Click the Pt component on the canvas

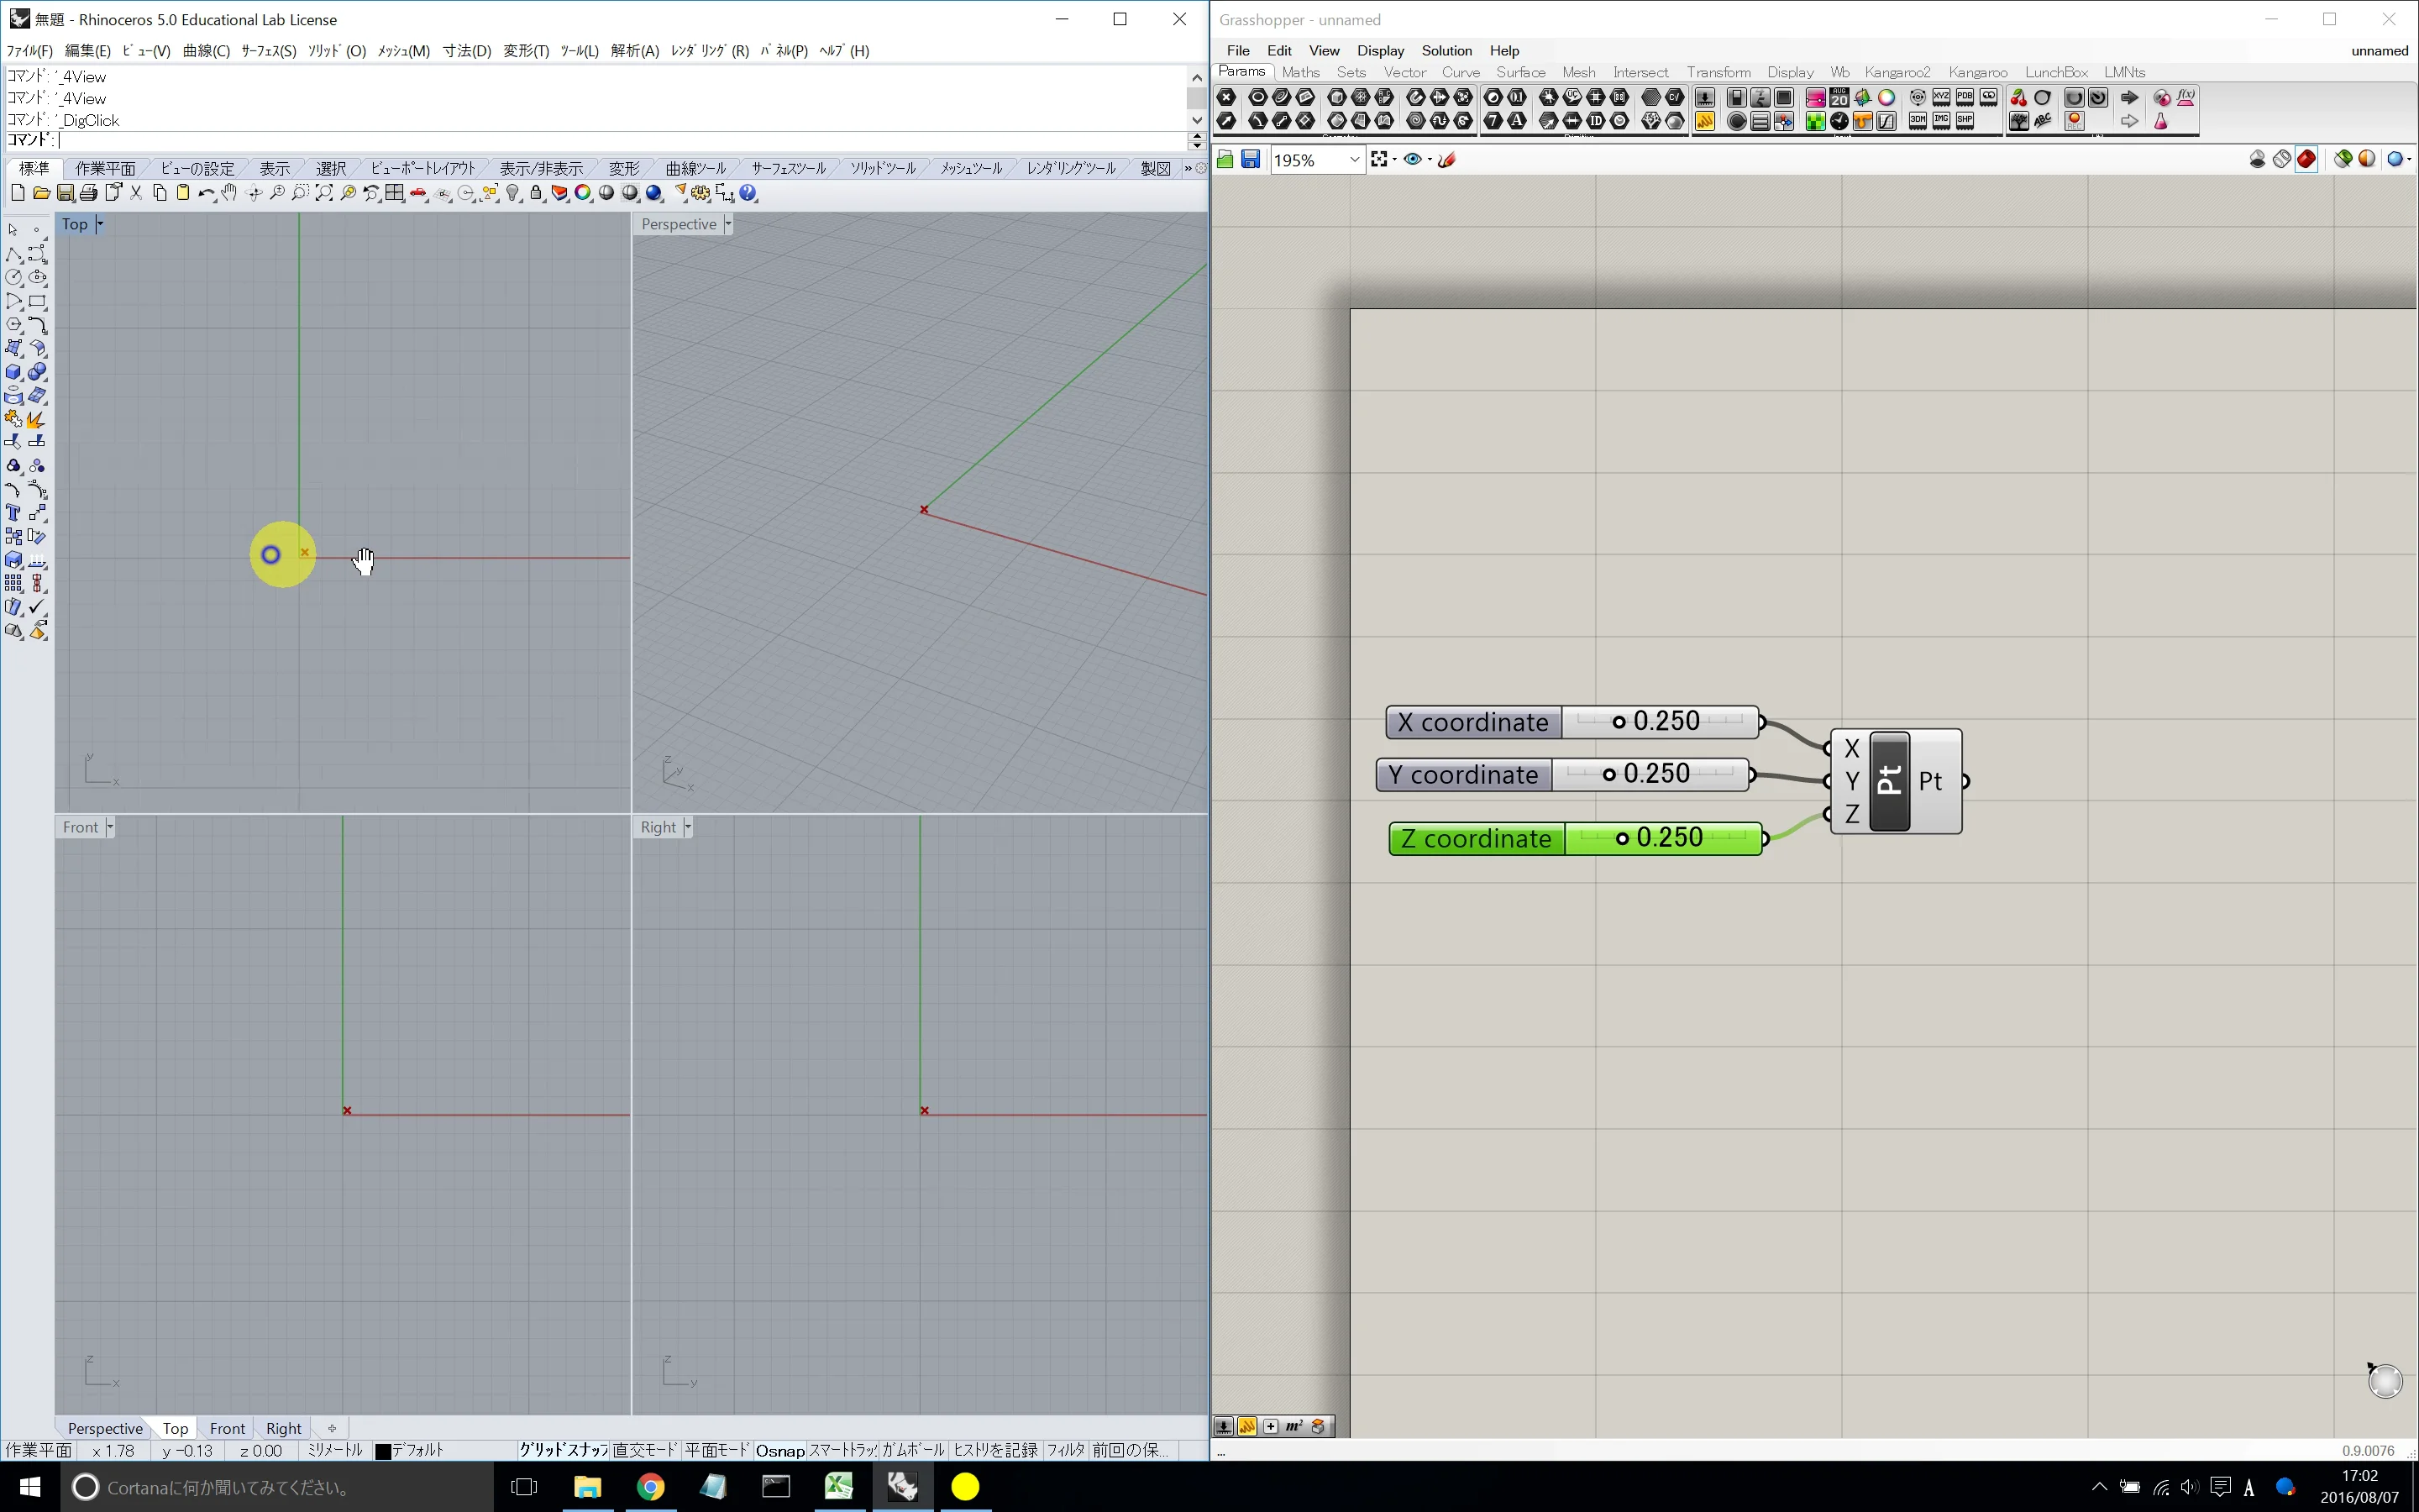tap(1889, 781)
